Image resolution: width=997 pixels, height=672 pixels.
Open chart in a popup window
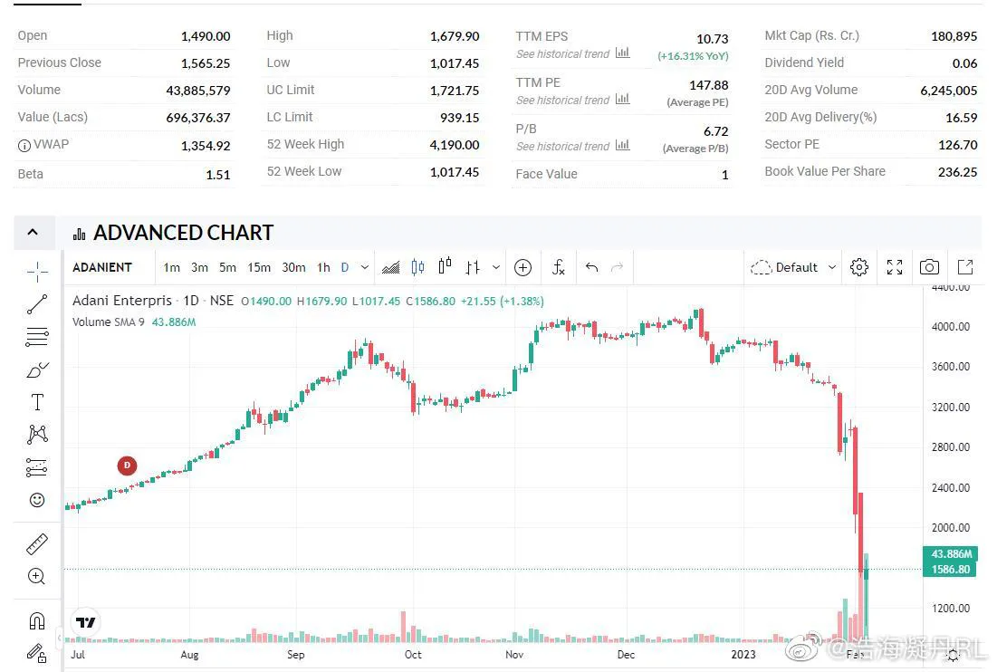(x=965, y=267)
